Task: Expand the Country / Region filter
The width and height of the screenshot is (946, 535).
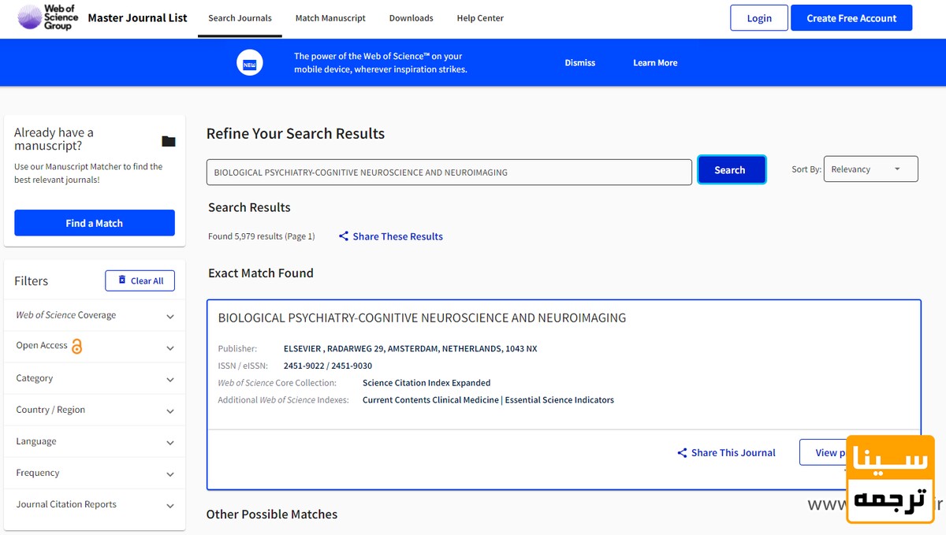Action: pos(95,410)
